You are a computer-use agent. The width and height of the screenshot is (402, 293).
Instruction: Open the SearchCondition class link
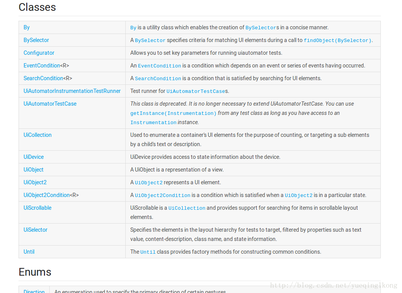(x=43, y=78)
